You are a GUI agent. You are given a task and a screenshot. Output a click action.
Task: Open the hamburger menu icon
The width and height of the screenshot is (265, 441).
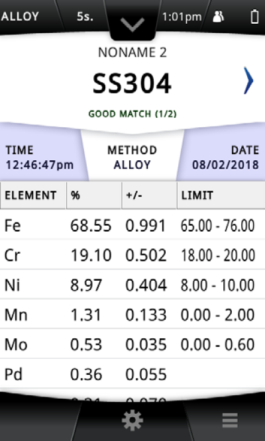click(230, 420)
